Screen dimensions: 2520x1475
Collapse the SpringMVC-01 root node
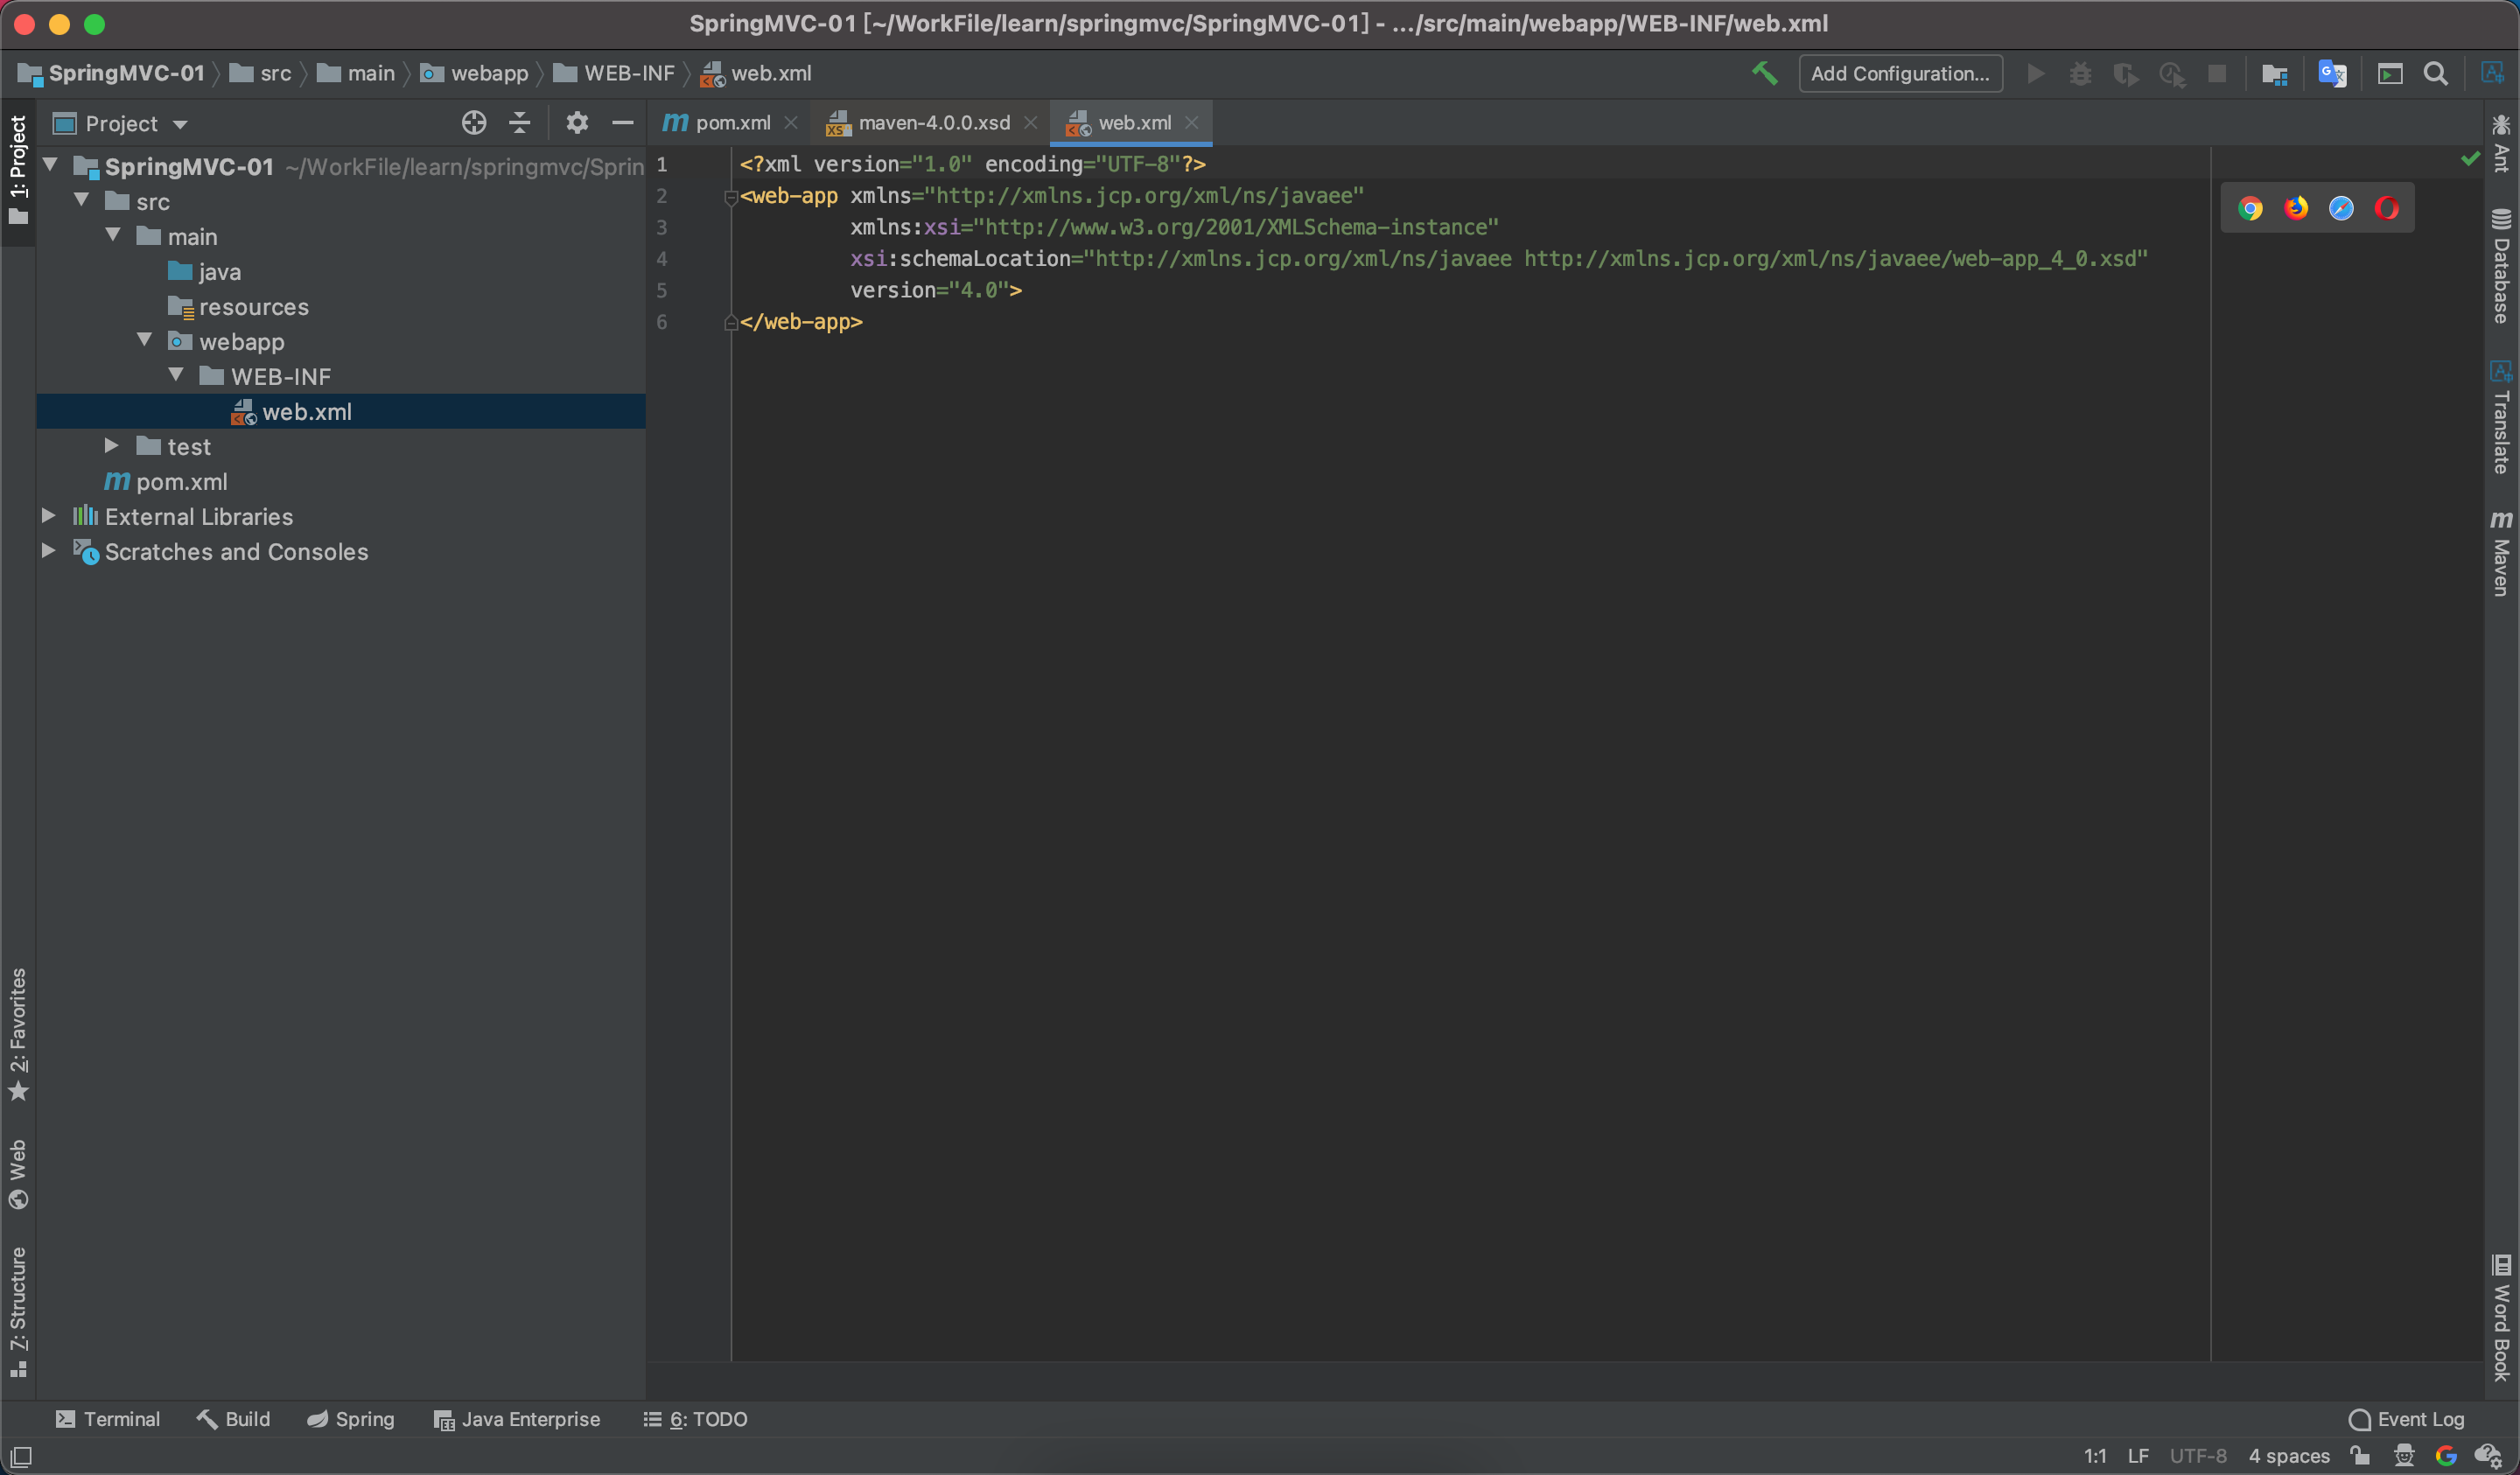(x=50, y=165)
